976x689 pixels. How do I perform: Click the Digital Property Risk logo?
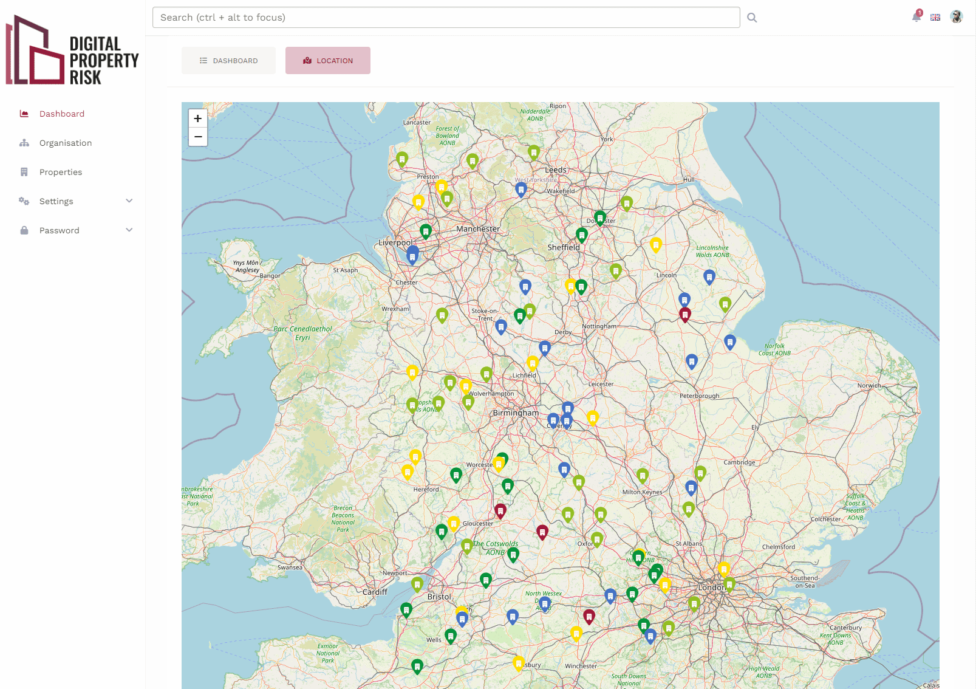(x=72, y=50)
